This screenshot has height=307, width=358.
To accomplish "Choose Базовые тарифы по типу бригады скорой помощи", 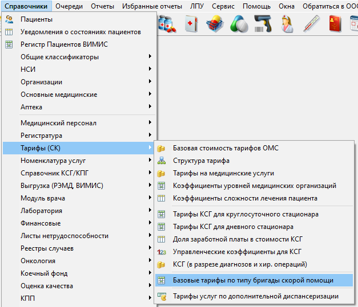I will click(253, 280).
